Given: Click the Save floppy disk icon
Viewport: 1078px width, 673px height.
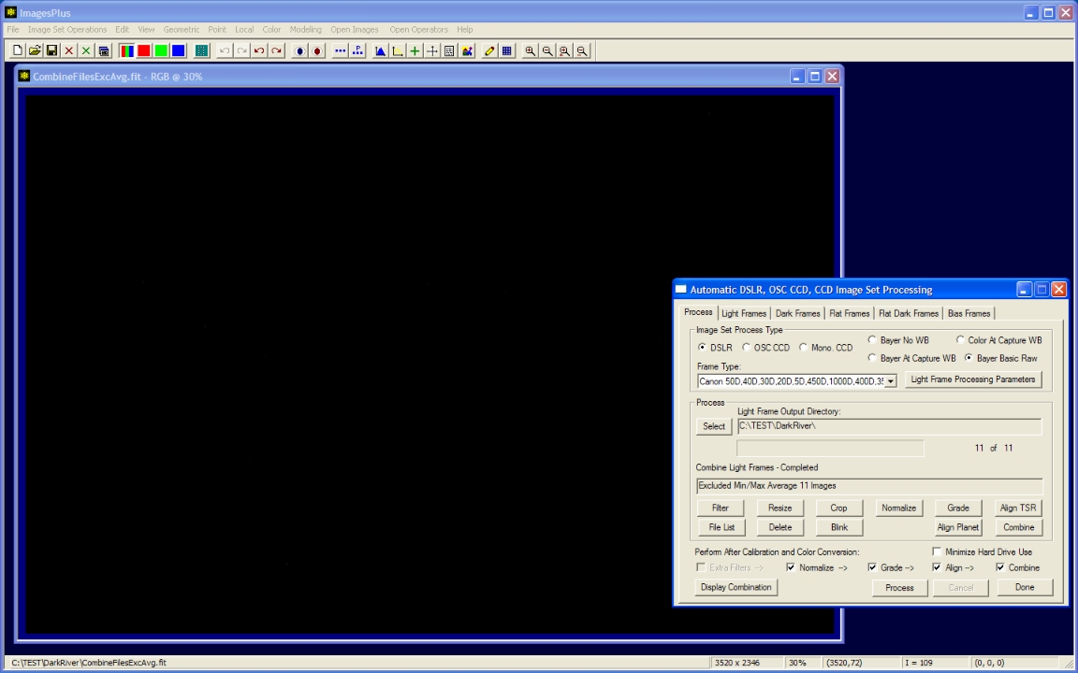Looking at the screenshot, I should 51,50.
